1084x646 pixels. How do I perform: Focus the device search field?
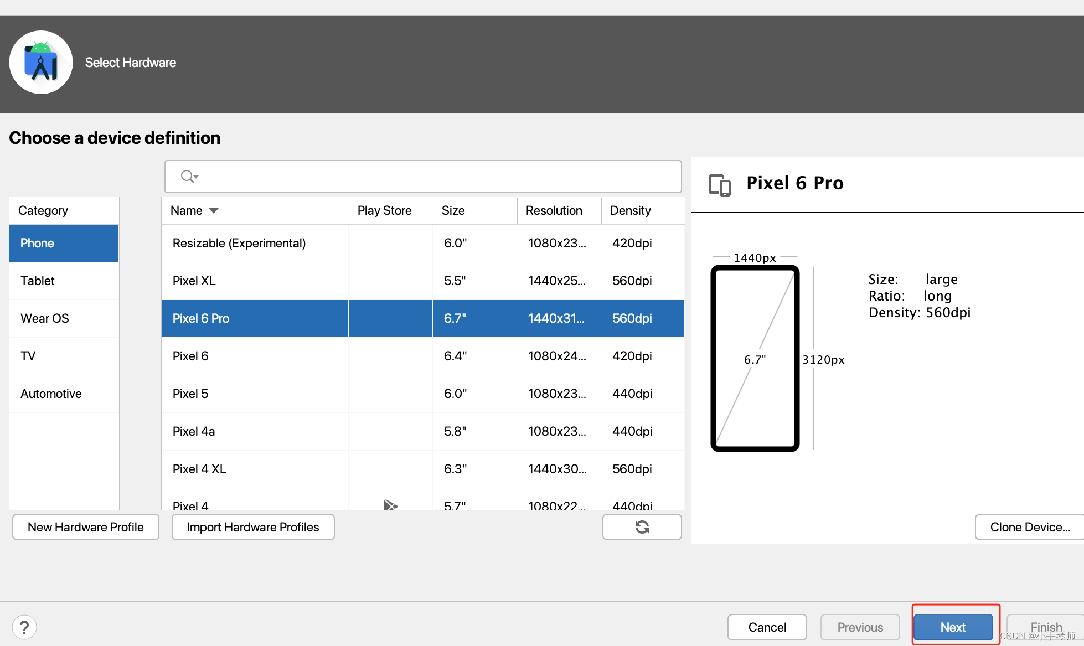click(423, 177)
